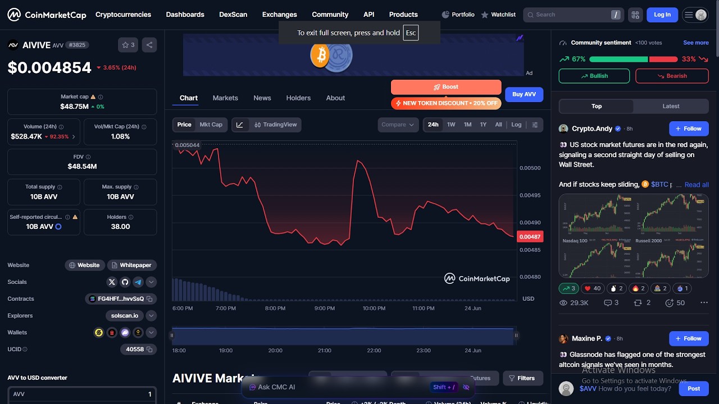Open the Telegram social link
The width and height of the screenshot is (719, 404).
point(138,282)
